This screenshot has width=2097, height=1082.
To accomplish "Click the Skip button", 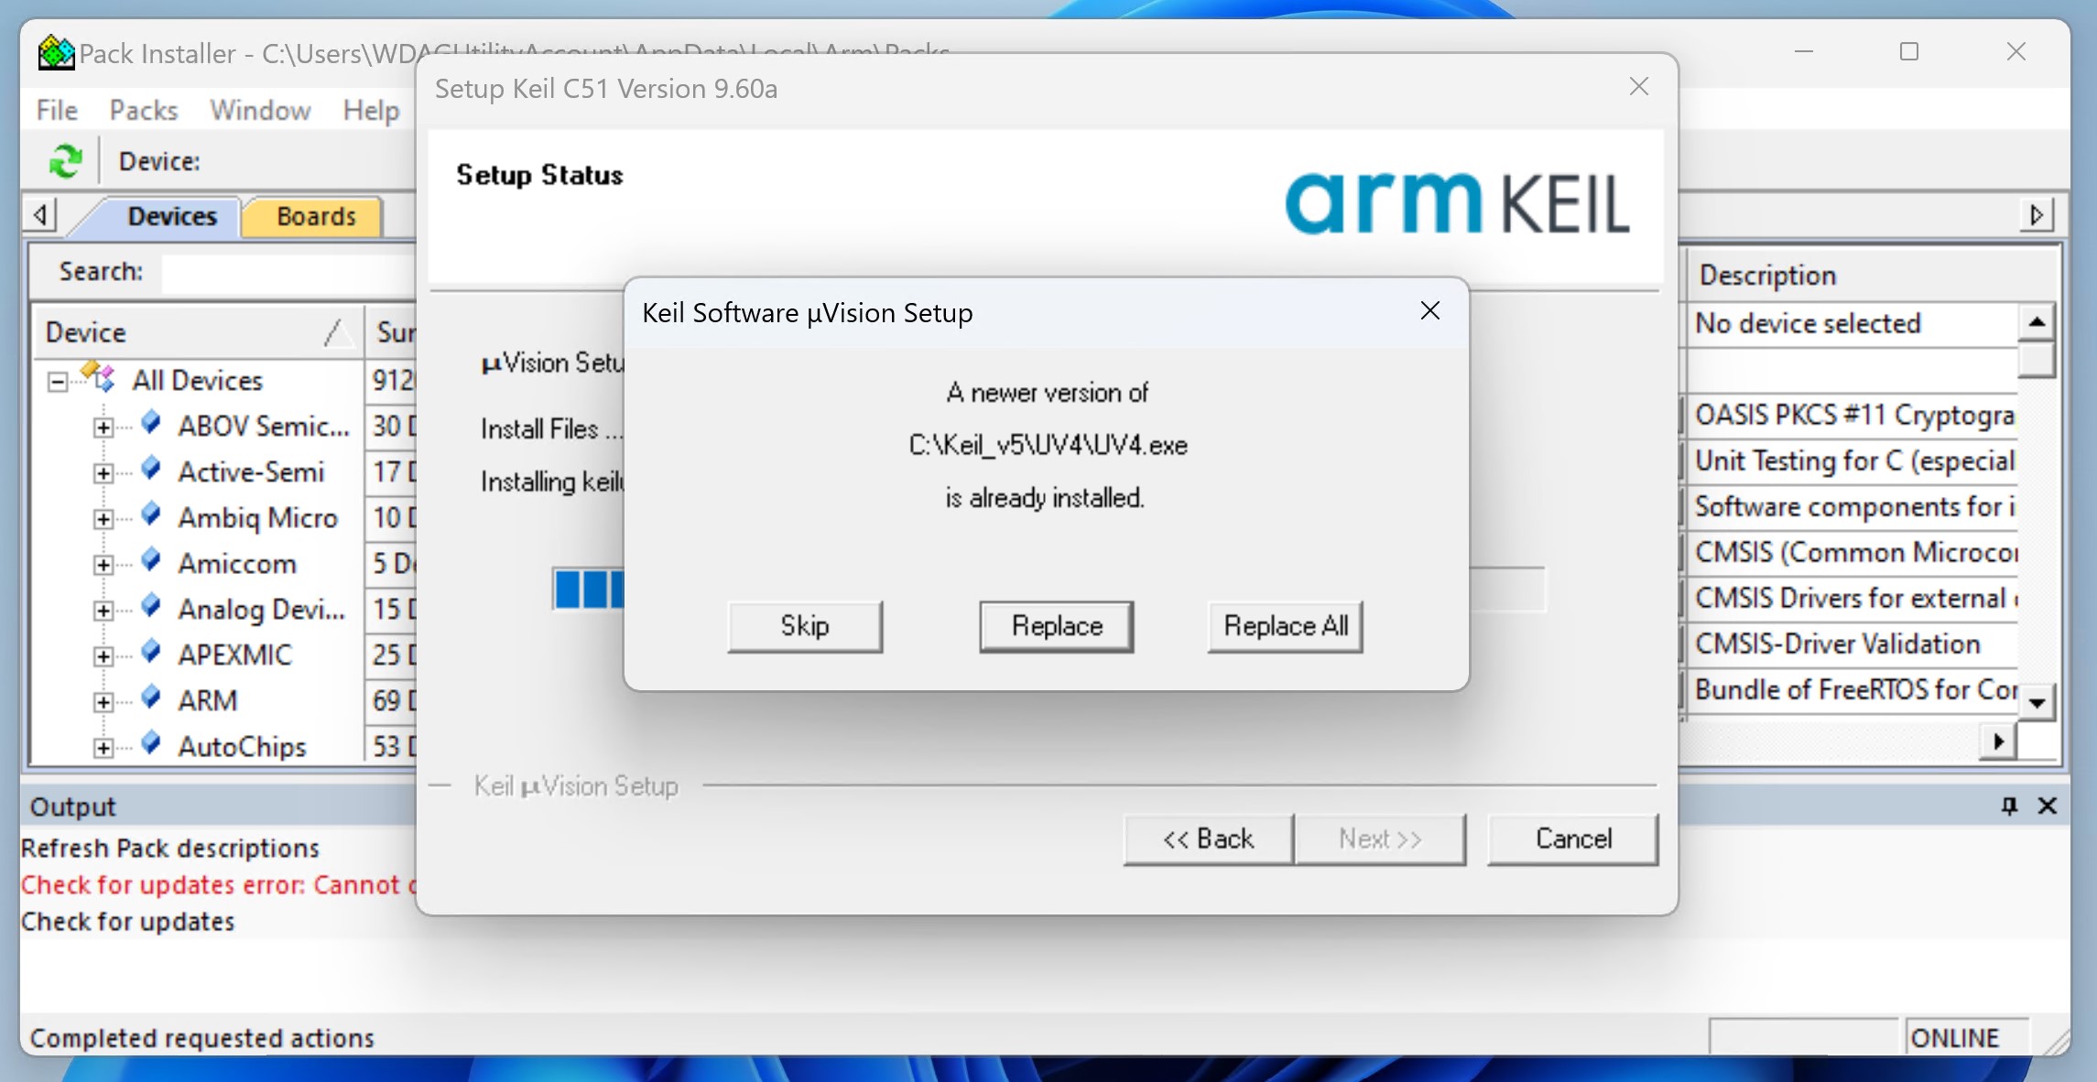I will pyautogui.click(x=805, y=626).
